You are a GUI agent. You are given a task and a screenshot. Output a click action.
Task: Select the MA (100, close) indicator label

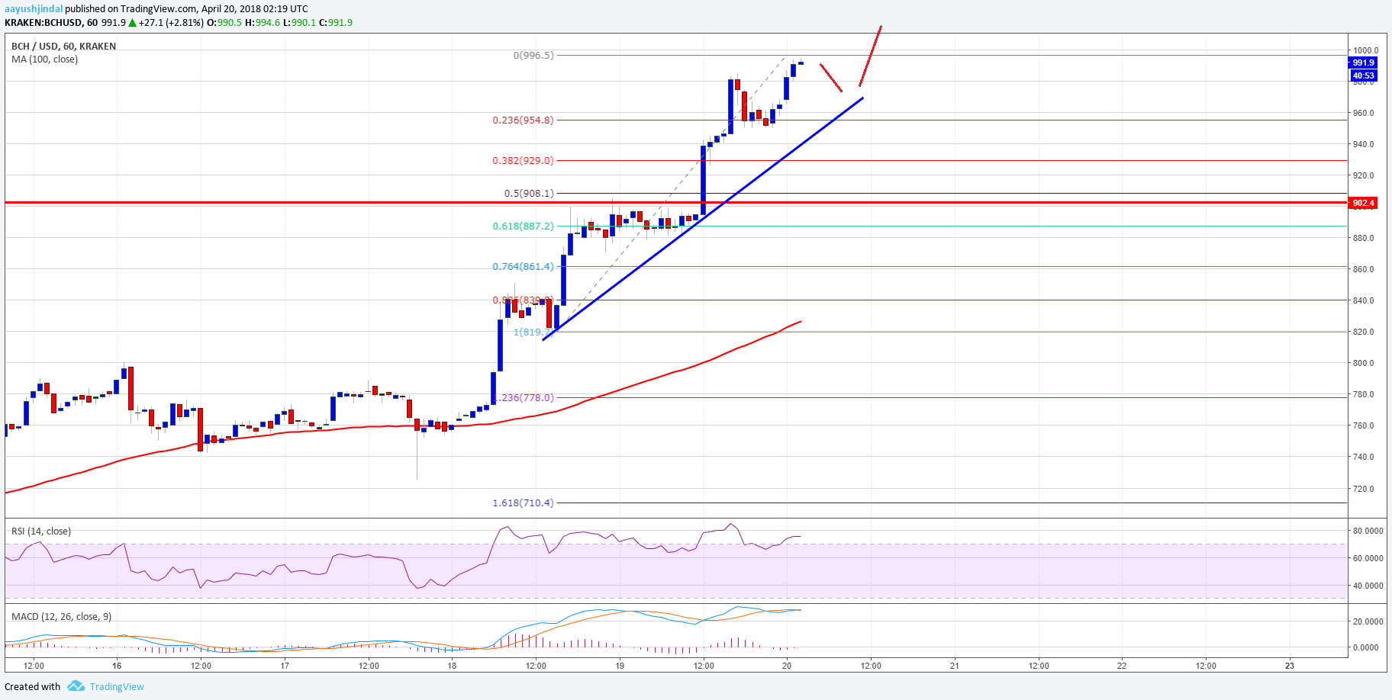(44, 59)
